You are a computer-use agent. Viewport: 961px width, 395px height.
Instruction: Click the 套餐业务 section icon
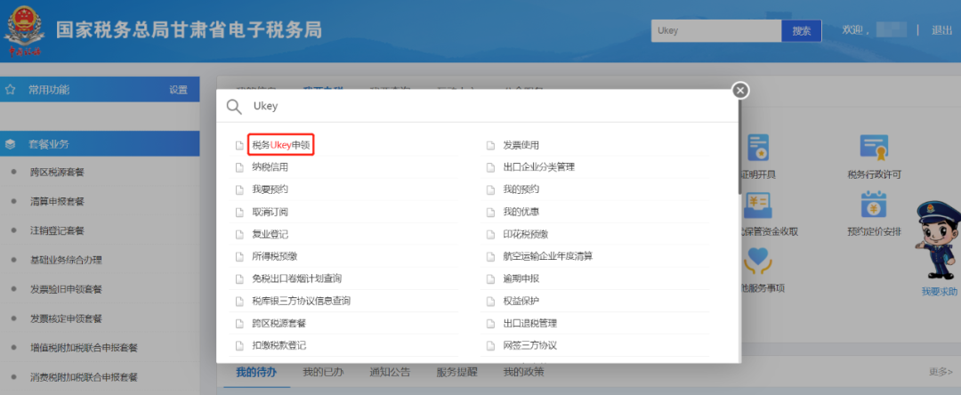(11, 144)
